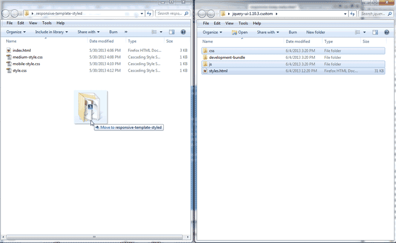Click style.css file icon

click(x=8, y=71)
